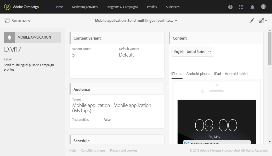
Task: Open the Profiles menu
Action: coord(152,7)
